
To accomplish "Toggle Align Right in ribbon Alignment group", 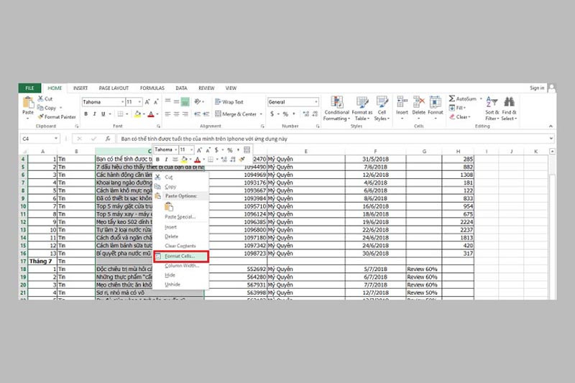I will tap(185, 114).
